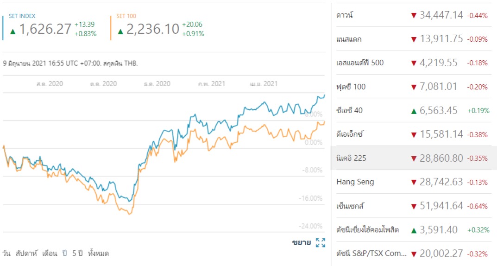Switch chart to สัปดาห์ (week) range
Screen dimensions: 497x266
tap(26, 253)
